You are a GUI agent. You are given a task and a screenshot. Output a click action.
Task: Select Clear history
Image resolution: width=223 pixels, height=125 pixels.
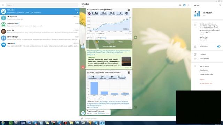tap(204, 70)
